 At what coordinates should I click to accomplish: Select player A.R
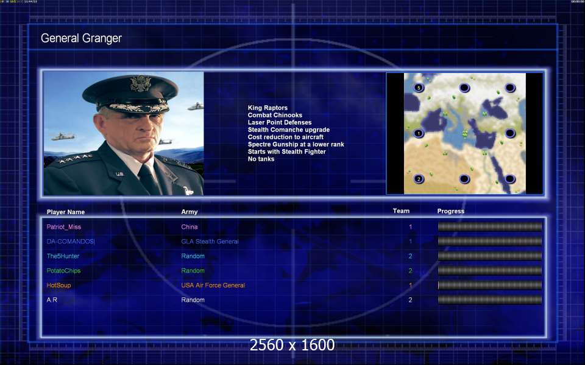(x=52, y=300)
